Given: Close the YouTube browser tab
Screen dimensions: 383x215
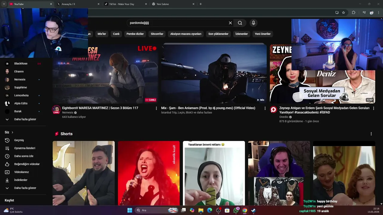Looking at the screenshot, I should [x=51, y=4].
